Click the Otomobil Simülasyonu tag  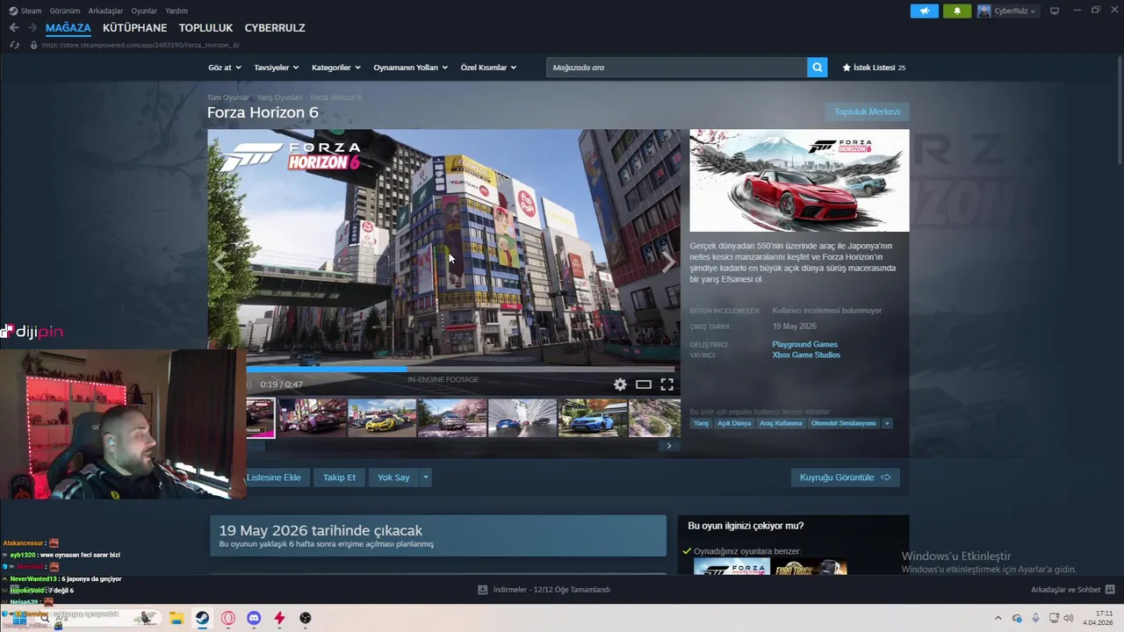843,423
